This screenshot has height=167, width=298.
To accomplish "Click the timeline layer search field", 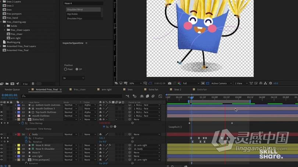I will [x=72, y=96].
